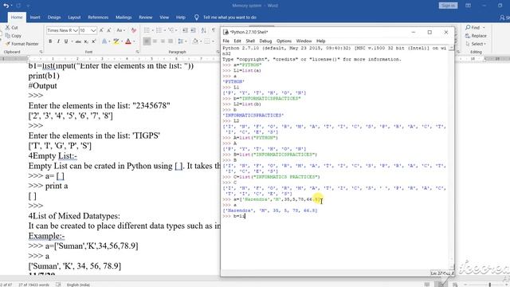Open the Shell menu in Python Shell
This screenshot has height=287, width=510.
pyautogui.click(x=250, y=41)
